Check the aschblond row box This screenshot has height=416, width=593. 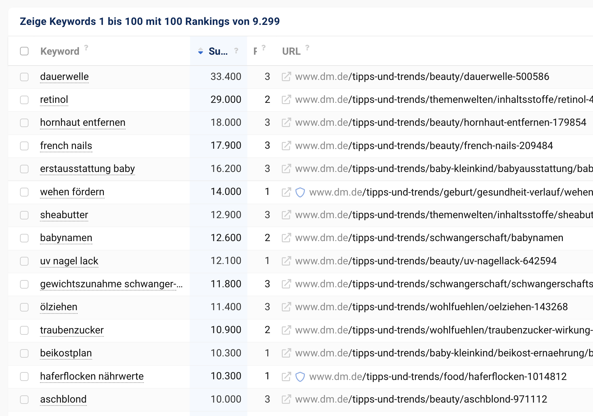(24, 400)
